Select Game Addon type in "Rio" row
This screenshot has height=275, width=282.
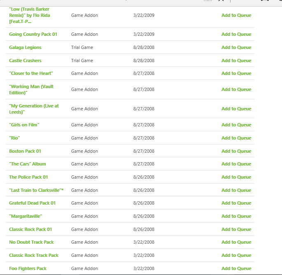[x=84, y=138]
